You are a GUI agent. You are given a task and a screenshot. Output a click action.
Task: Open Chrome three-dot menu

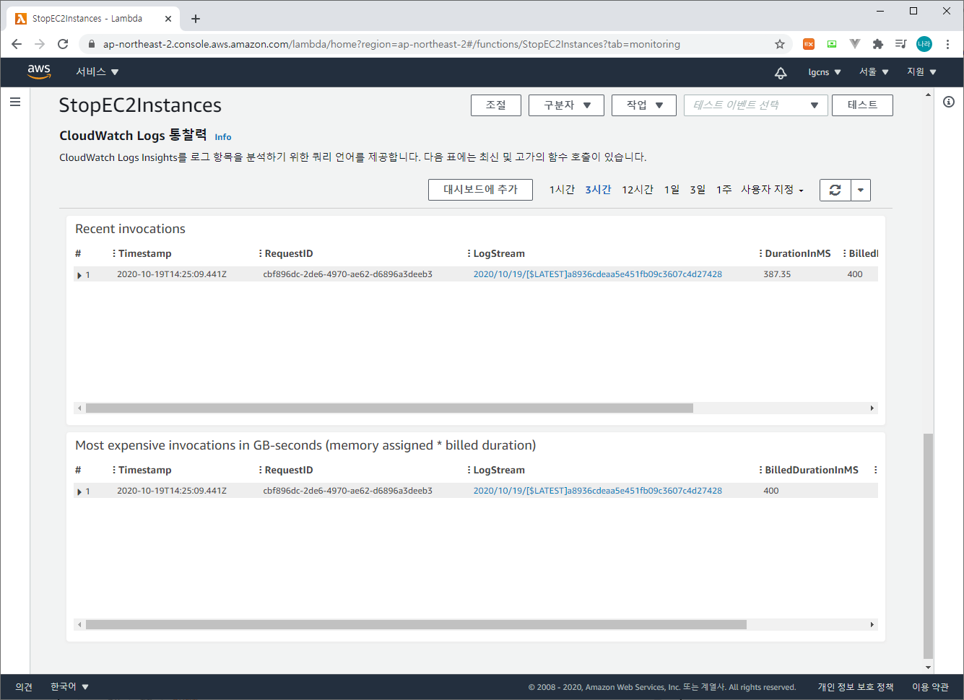point(947,44)
